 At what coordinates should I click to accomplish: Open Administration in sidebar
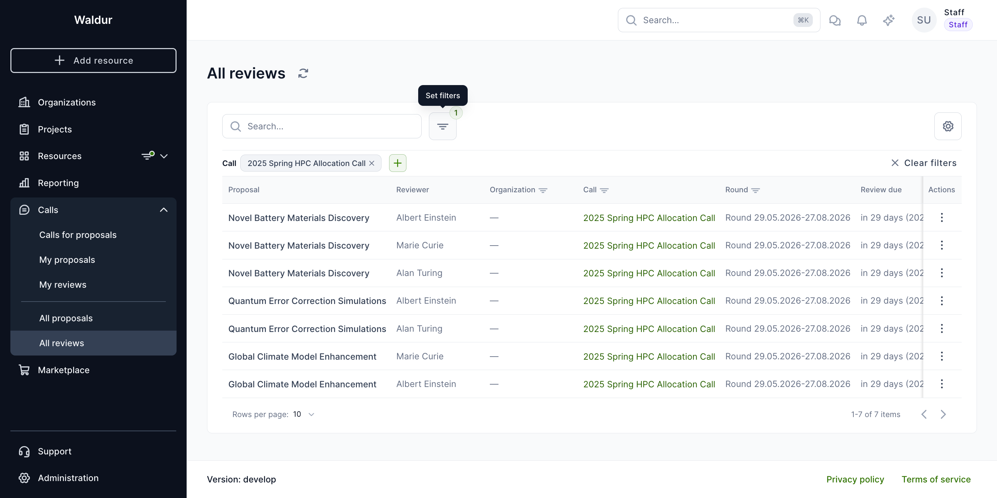93,478
